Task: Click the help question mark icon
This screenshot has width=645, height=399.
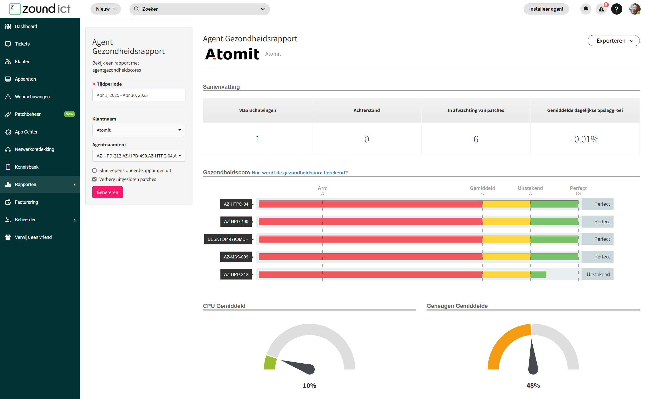Action: point(616,9)
